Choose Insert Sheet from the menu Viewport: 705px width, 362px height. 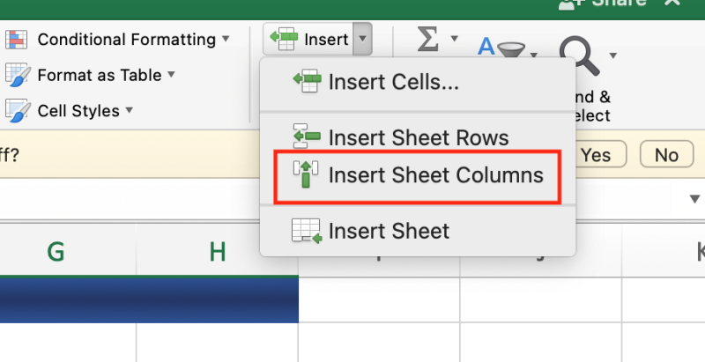[x=418, y=232]
